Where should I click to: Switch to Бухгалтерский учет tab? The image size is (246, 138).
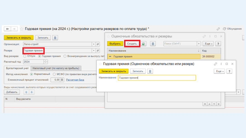[17, 68]
